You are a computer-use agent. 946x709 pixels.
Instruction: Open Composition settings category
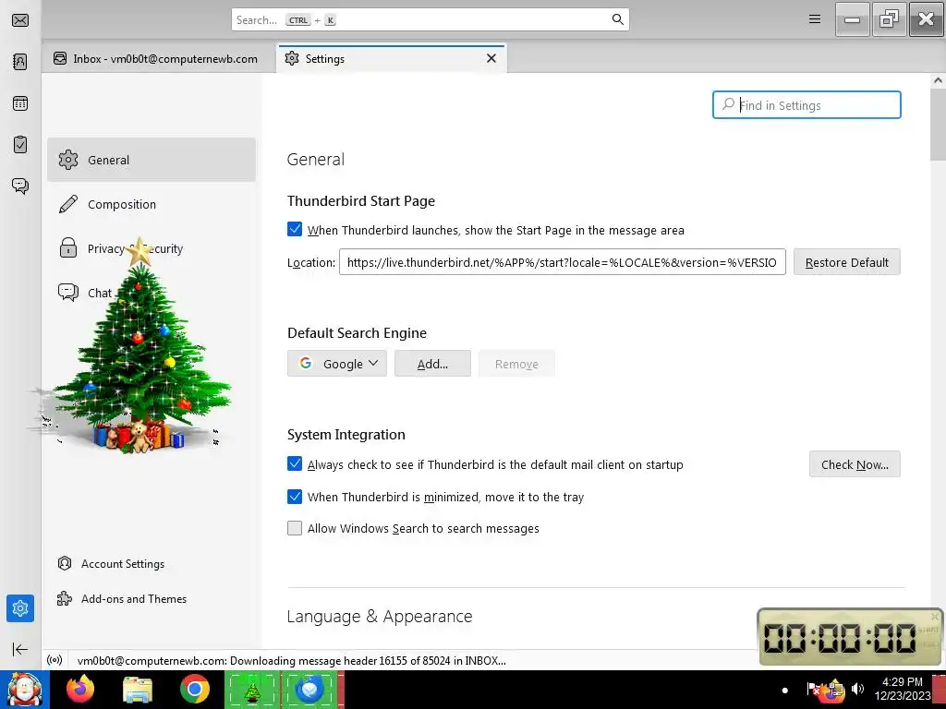click(152, 204)
